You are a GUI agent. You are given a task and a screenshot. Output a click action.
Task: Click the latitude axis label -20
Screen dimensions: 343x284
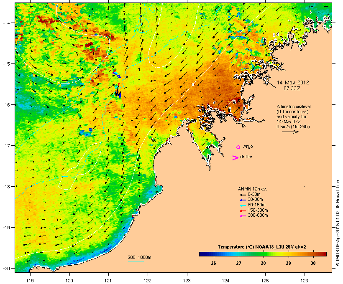(6, 268)
